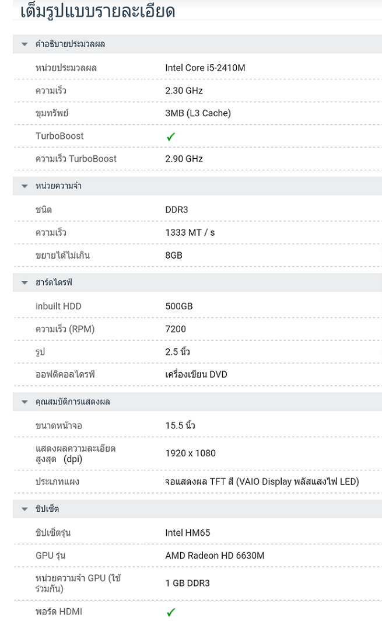Click the เต็มรูปแบบรายละเอียด page heading

click(97, 11)
